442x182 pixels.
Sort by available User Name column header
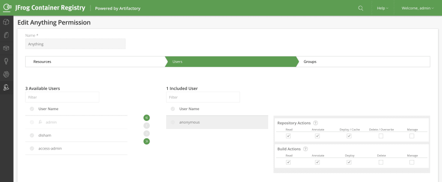coord(49,109)
